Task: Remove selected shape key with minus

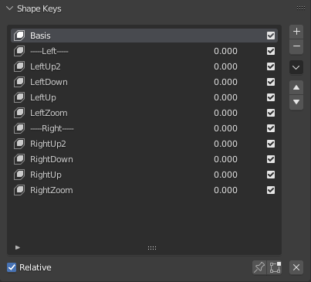Action: pyautogui.click(x=296, y=46)
